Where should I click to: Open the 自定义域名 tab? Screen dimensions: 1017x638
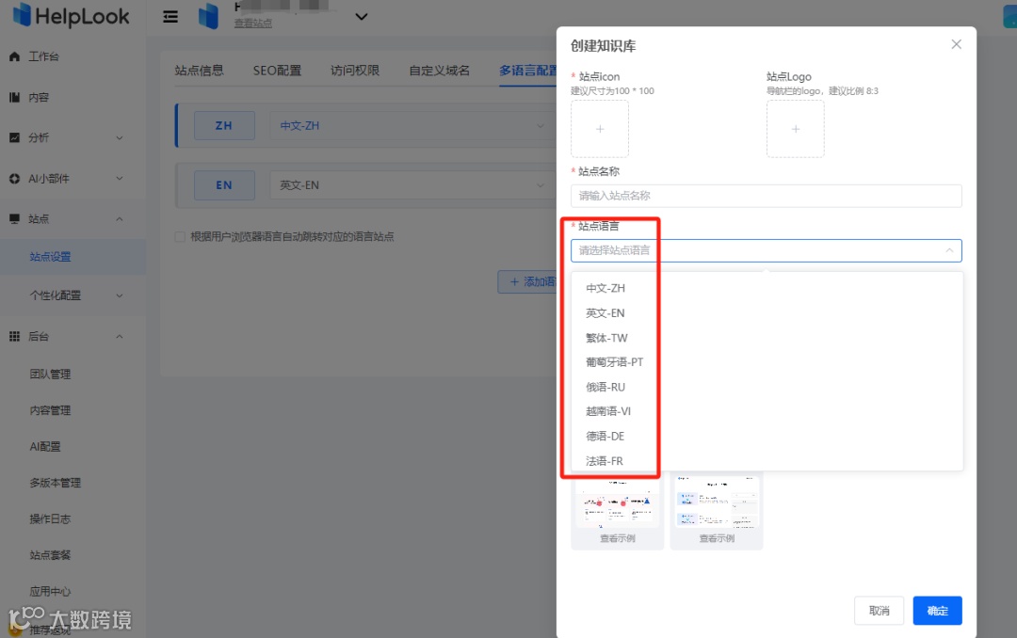tap(439, 70)
